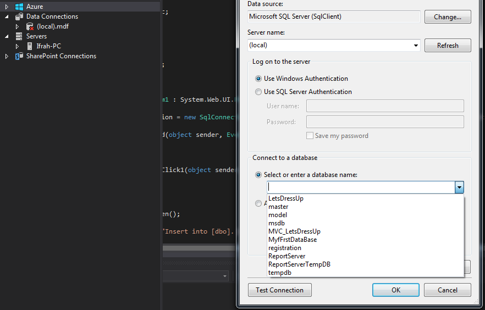Viewport: 485px width, 310px height.
Task: Choose tempdb from the database list
Action: tap(365, 273)
